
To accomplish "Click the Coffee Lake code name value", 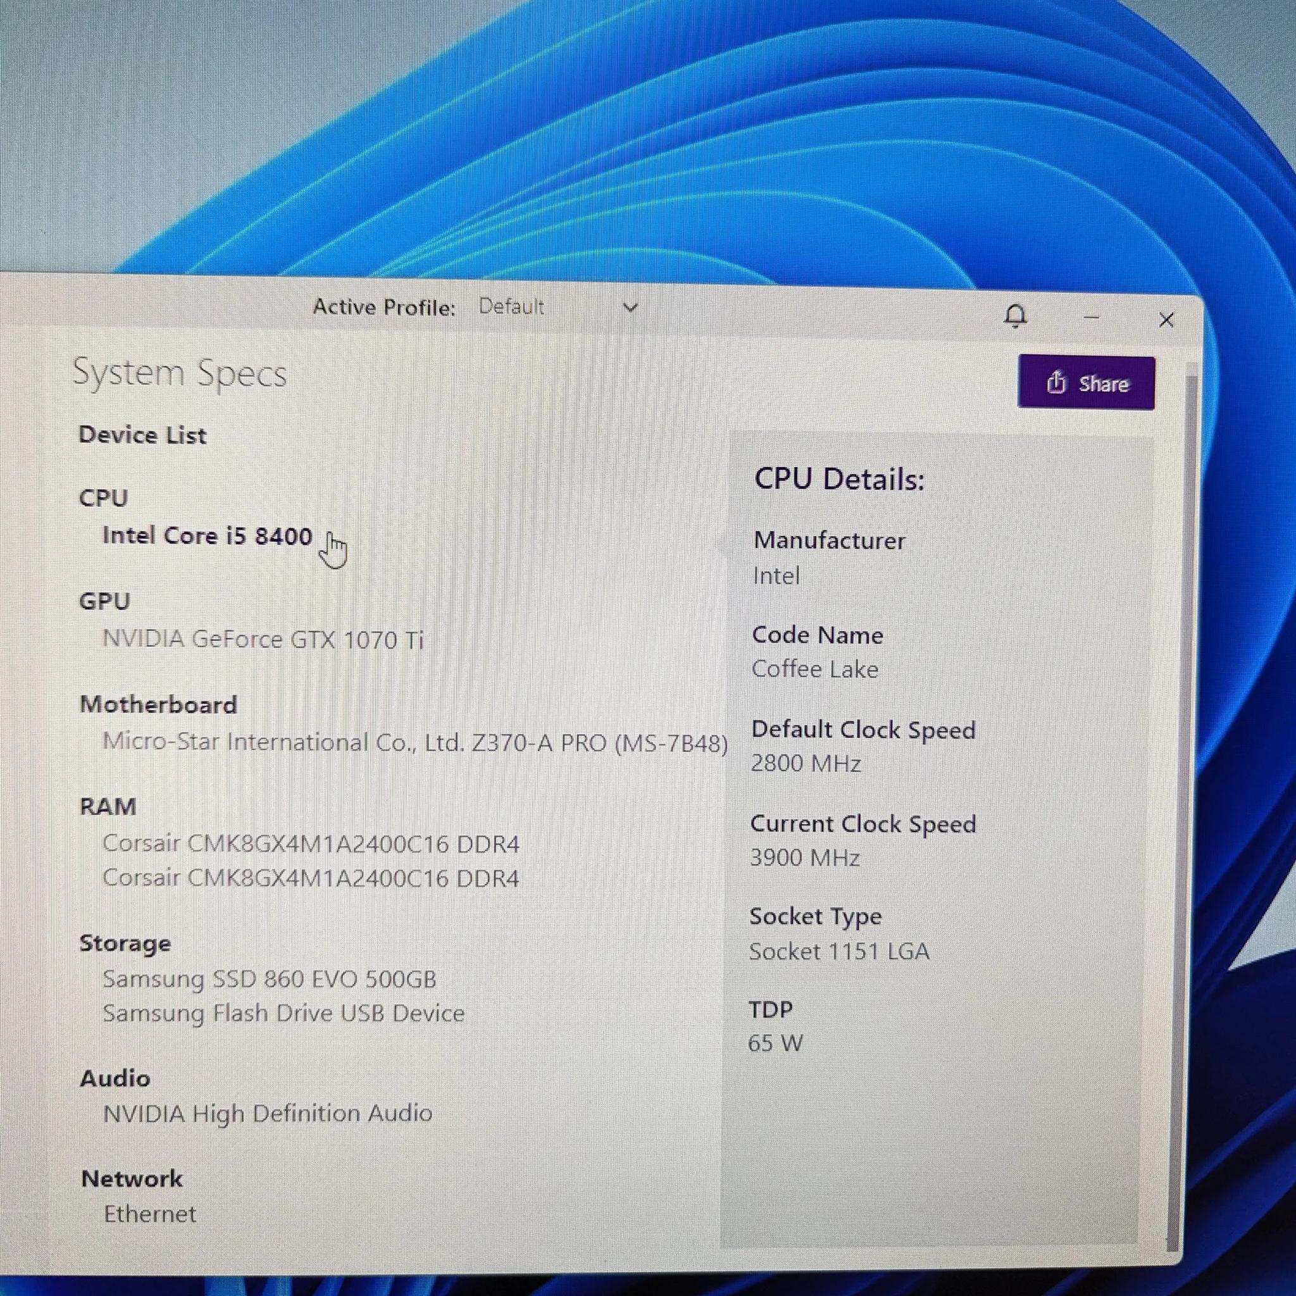I will click(814, 669).
